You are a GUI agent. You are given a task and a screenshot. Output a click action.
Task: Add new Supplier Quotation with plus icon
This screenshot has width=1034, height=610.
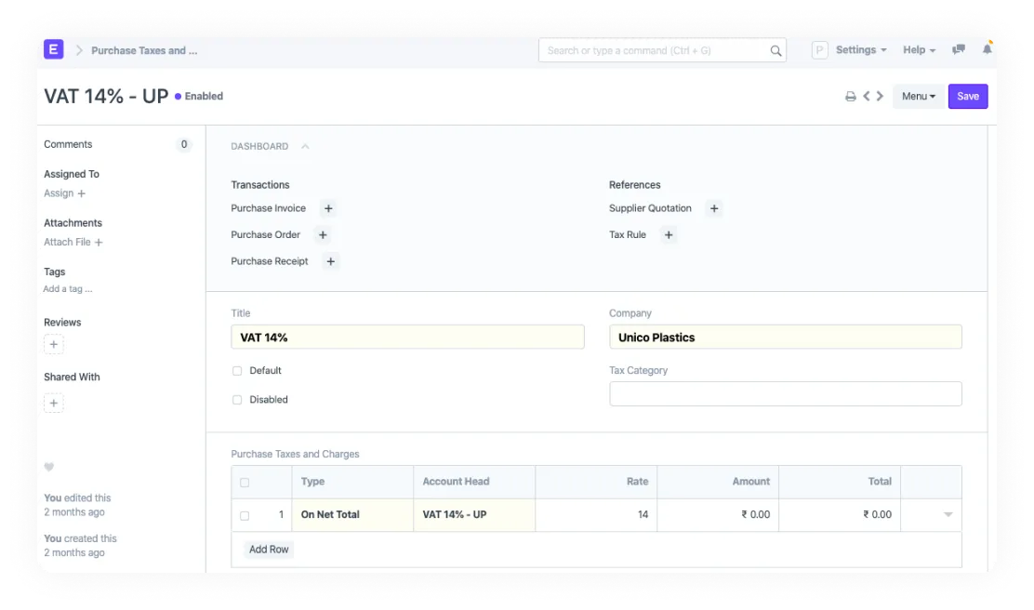pyautogui.click(x=714, y=209)
